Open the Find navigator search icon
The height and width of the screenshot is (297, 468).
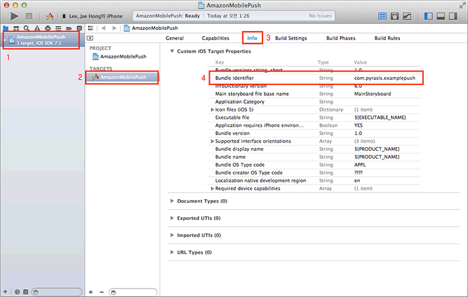(x=26, y=28)
